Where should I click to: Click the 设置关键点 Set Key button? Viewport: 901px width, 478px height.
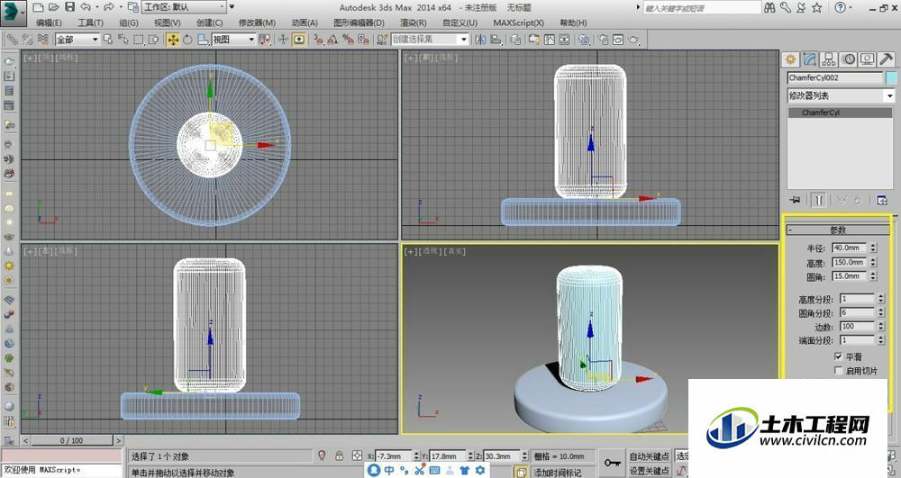[x=650, y=471]
